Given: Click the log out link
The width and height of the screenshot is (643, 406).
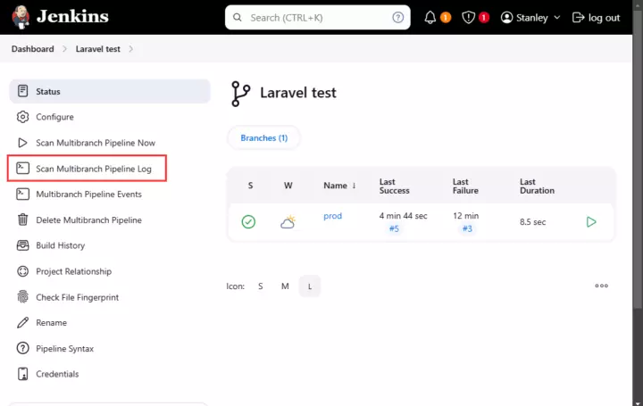Looking at the screenshot, I should [x=596, y=18].
